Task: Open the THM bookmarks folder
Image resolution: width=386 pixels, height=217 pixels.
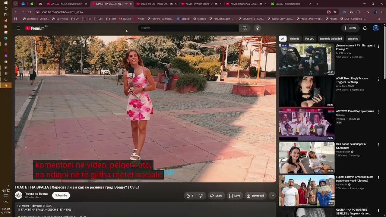Action: pos(111,19)
